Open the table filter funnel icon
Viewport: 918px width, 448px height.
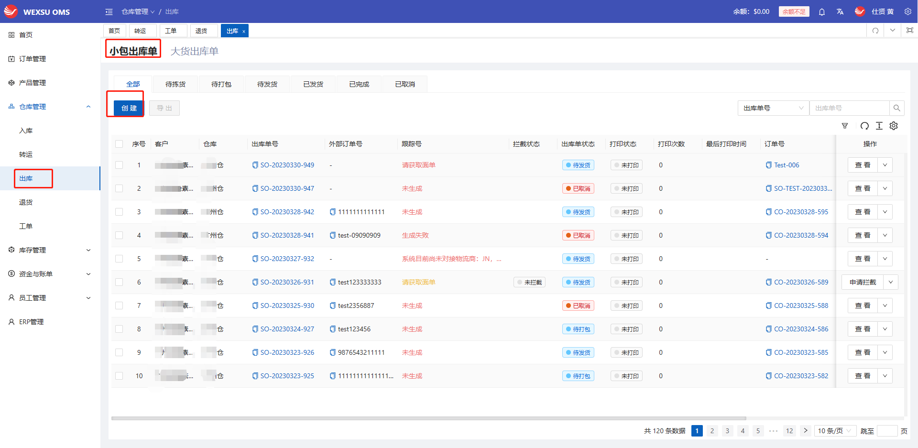pyautogui.click(x=845, y=126)
